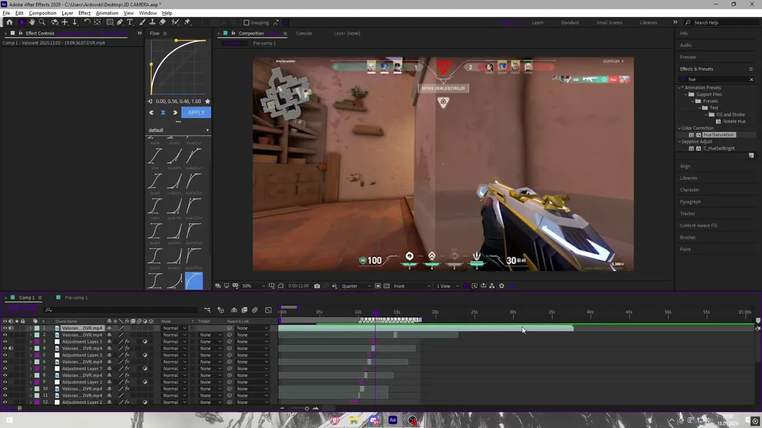This screenshot has height=428, width=762.
Task: Switch to Pre-comp 1 timeline tab
Action: [76, 298]
